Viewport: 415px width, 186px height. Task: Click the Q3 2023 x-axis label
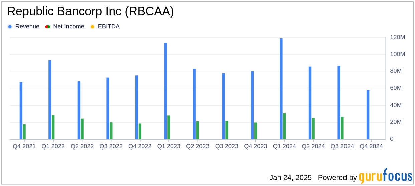tap(227, 146)
